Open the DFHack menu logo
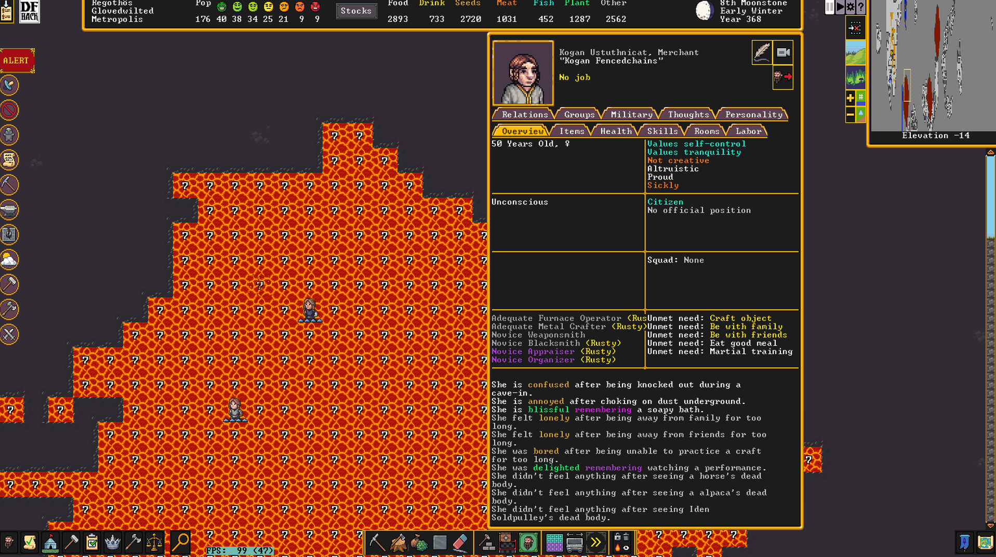 pyautogui.click(x=29, y=11)
